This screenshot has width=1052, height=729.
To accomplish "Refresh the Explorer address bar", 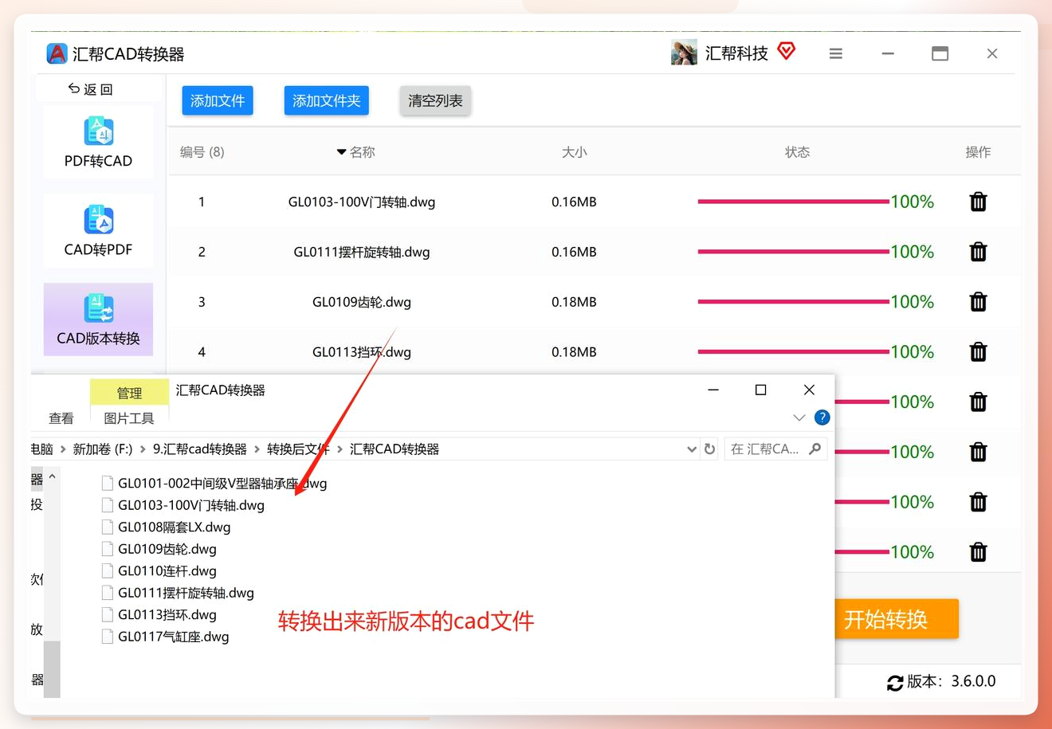I will tap(709, 449).
